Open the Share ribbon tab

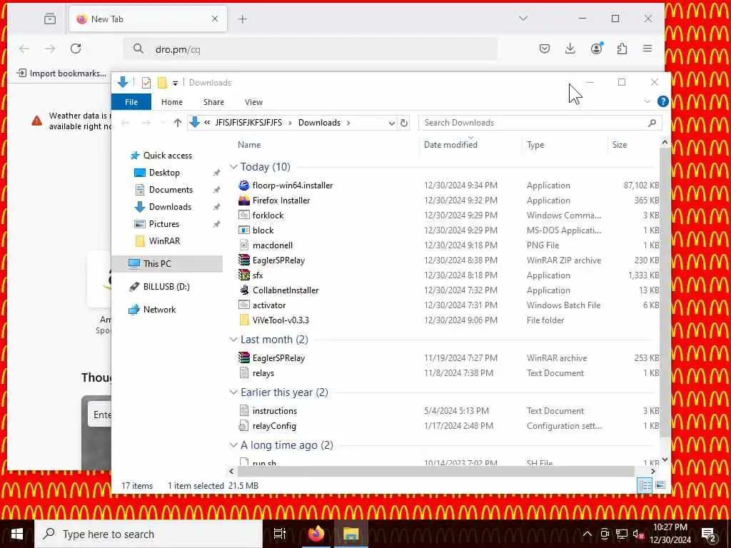[213, 102]
